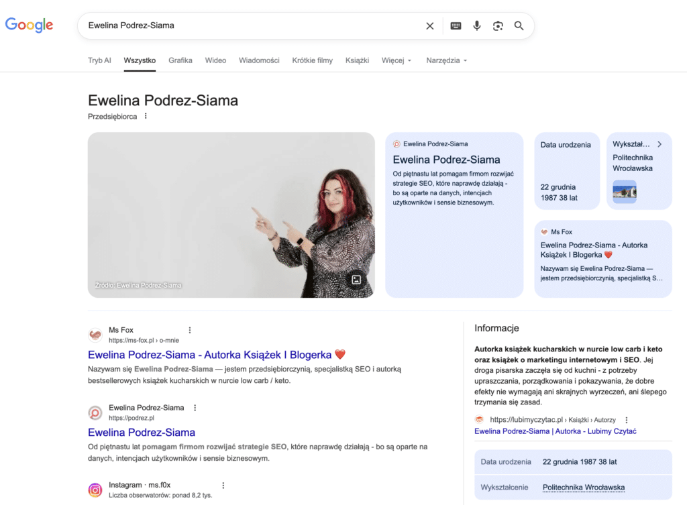Expand the Narzędzia dropdown

[x=446, y=60]
